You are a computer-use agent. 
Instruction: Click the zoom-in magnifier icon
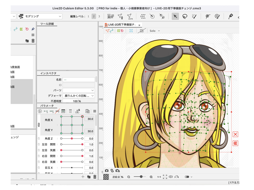click(151, 177)
